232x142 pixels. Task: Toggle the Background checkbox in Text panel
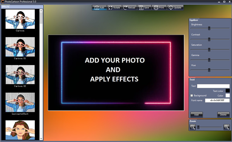pyautogui.click(x=192, y=95)
